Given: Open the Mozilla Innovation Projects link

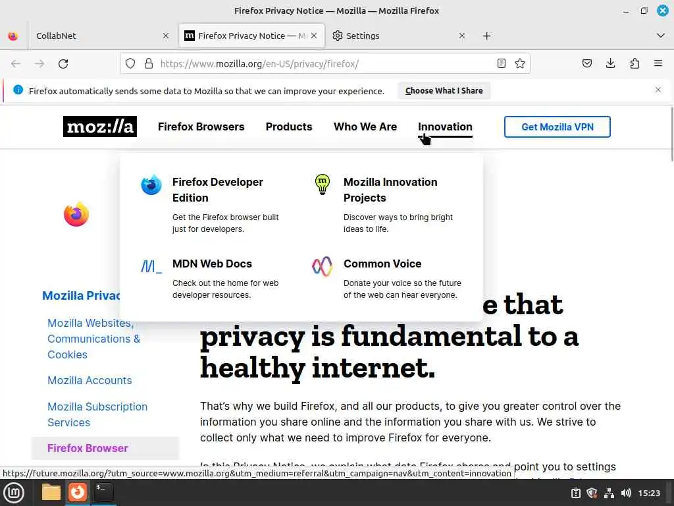Looking at the screenshot, I should tap(390, 190).
